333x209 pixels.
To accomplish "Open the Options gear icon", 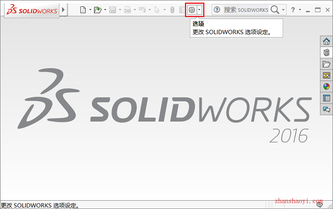I will [x=191, y=10].
